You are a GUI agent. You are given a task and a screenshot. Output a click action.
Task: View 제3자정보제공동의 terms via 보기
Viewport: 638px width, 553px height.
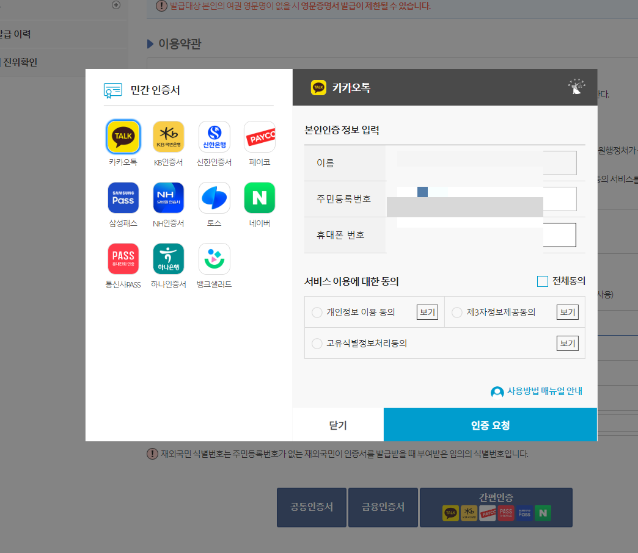point(567,312)
